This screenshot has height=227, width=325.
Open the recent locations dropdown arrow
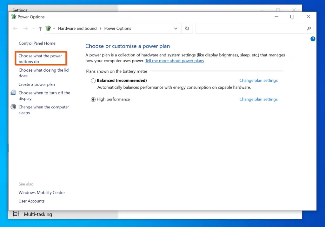click(33, 29)
